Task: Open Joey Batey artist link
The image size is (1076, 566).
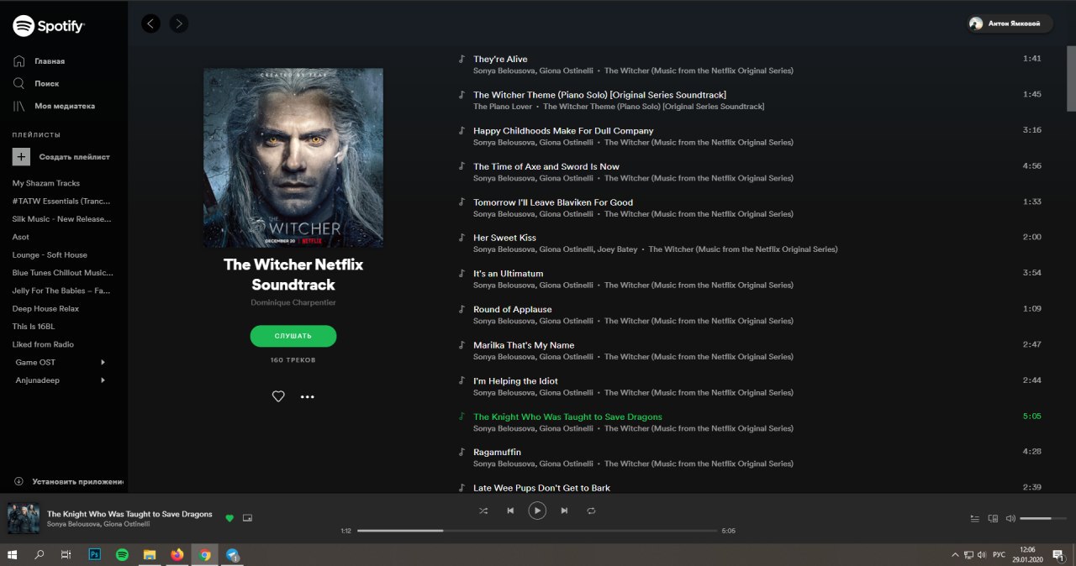Action: click(x=616, y=249)
